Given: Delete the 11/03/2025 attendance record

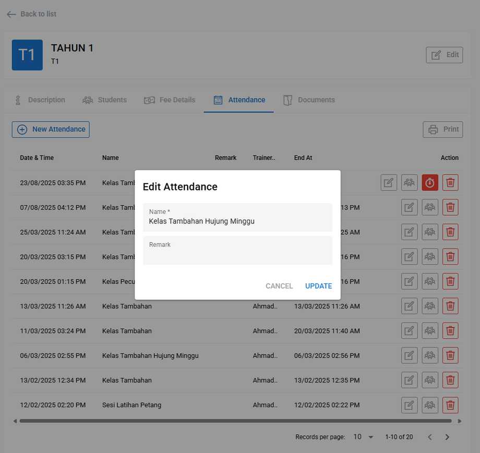Looking at the screenshot, I should pos(450,331).
